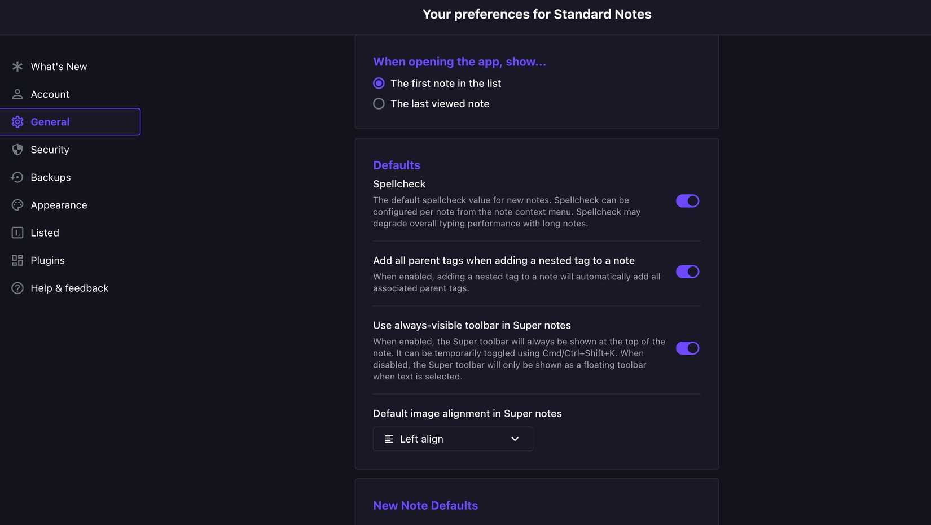This screenshot has height=525, width=931.
Task: Open the Left align image alignment dropdown
Action: click(452, 439)
